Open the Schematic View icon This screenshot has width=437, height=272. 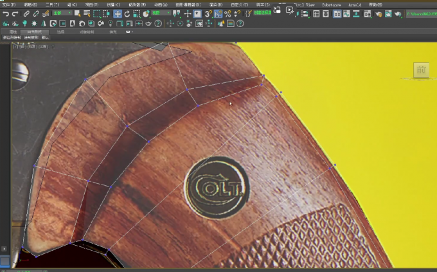coord(356,14)
